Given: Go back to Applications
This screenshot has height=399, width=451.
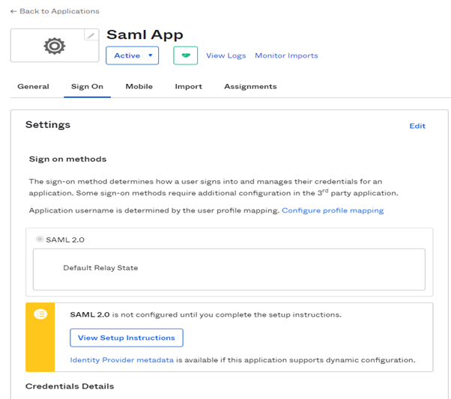Looking at the screenshot, I should pyautogui.click(x=55, y=11).
